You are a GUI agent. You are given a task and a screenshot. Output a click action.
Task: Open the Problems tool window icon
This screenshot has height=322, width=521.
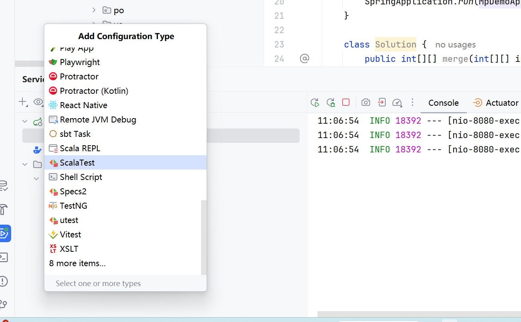point(4,281)
